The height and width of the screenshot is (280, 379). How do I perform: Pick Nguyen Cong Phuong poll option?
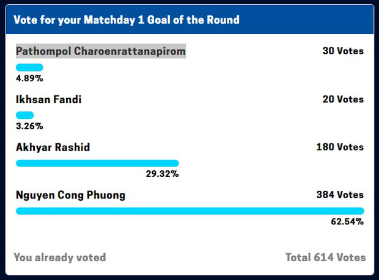click(70, 195)
